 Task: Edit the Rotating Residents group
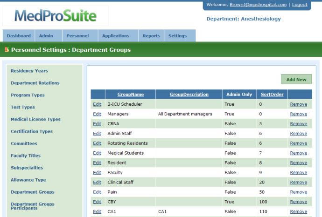pyautogui.click(x=97, y=143)
